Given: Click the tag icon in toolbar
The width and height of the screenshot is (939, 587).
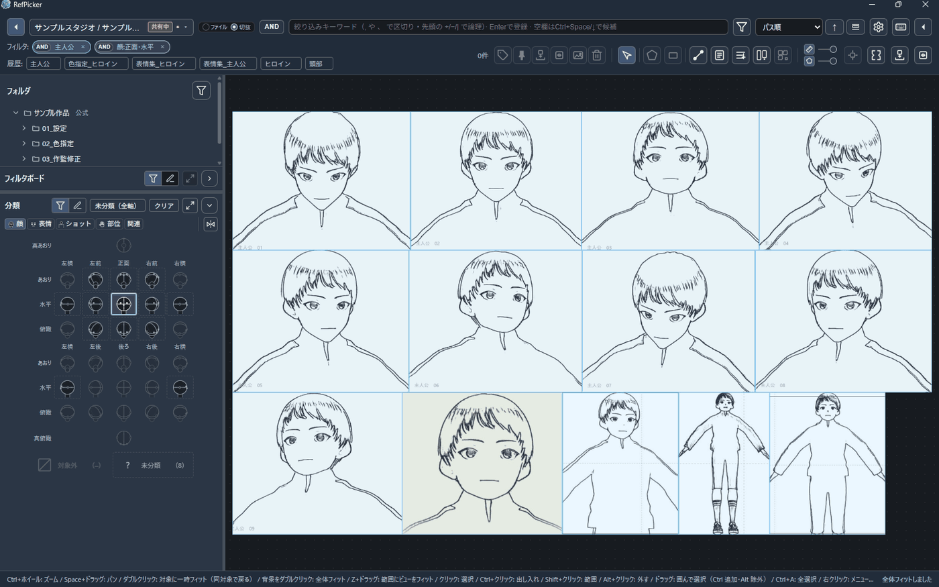Looking at the screenshot, I should (502, 55).
